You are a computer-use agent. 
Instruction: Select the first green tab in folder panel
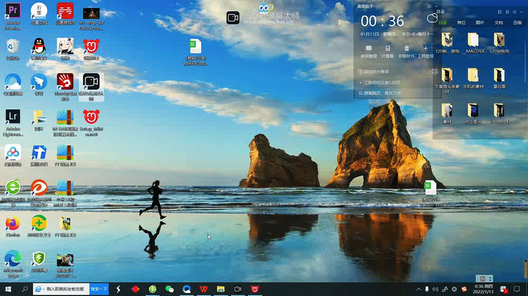point(443,23)
